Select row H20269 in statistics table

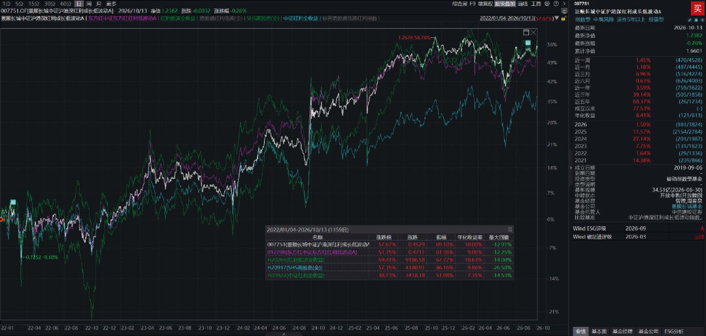(x=389, y=260)
